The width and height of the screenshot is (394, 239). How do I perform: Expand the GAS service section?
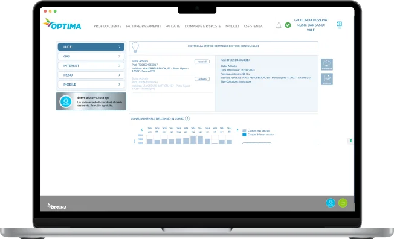(x=91, y=56)
